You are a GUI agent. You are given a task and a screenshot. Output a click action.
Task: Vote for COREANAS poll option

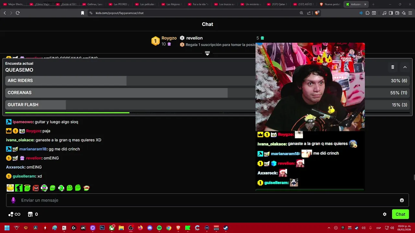coord(207,93)
